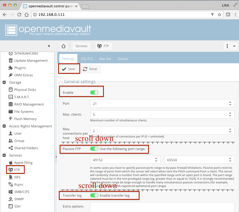
Task: Collapse the Services tree section
Action: (4, 155)
